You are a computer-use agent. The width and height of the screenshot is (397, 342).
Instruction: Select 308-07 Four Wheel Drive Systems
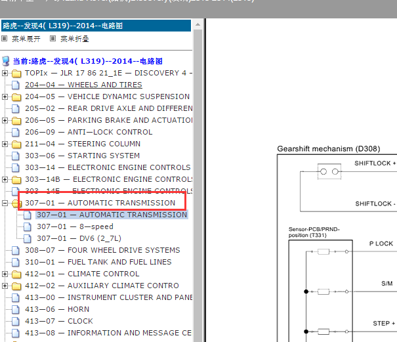102,250
